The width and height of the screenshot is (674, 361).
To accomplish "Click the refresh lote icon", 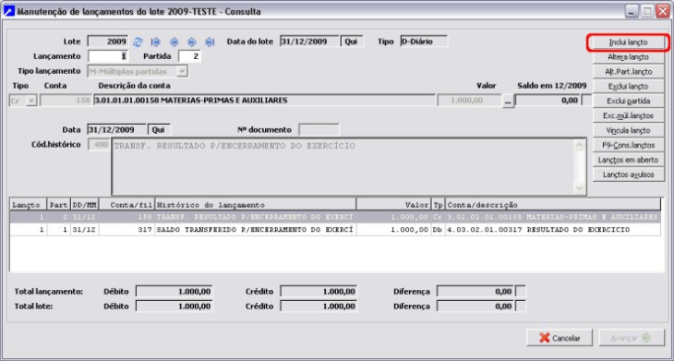I will click(138, 42).
